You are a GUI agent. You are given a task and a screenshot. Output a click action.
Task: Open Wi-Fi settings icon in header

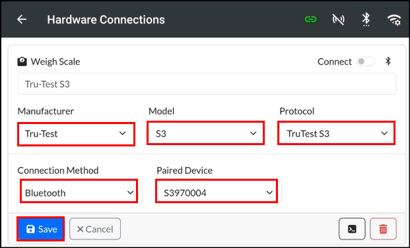(394, 19)
